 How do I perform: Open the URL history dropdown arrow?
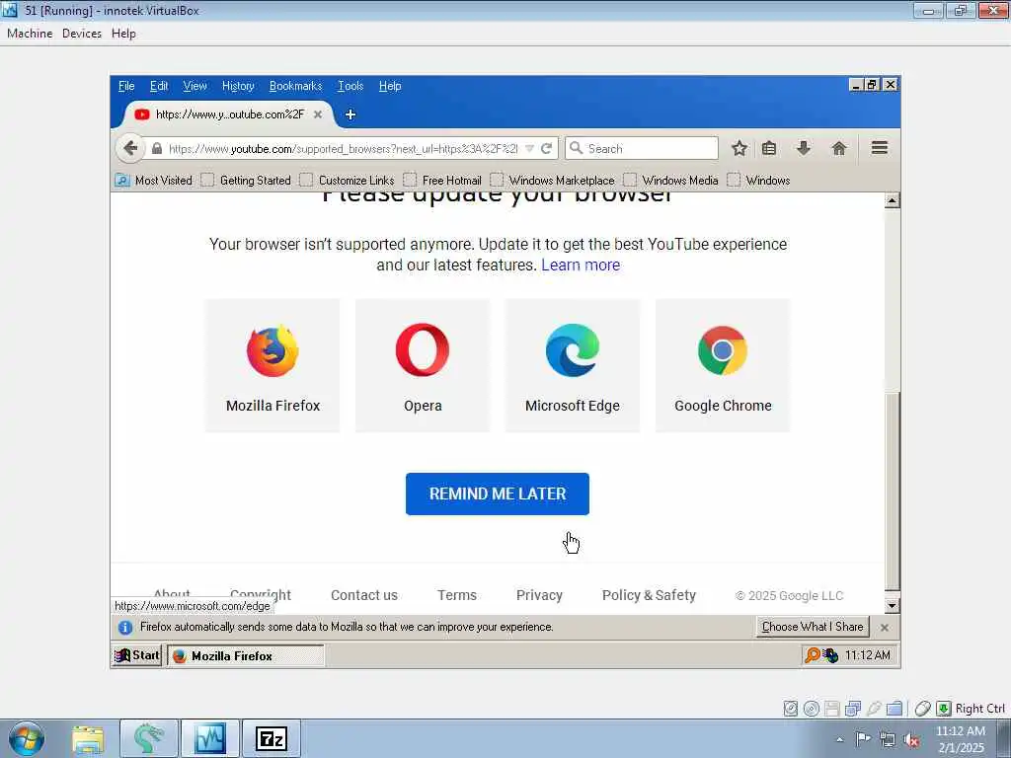[x=529, y=149]
